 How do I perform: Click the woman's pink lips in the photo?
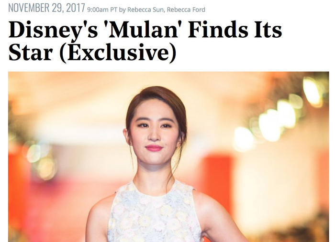154,148
